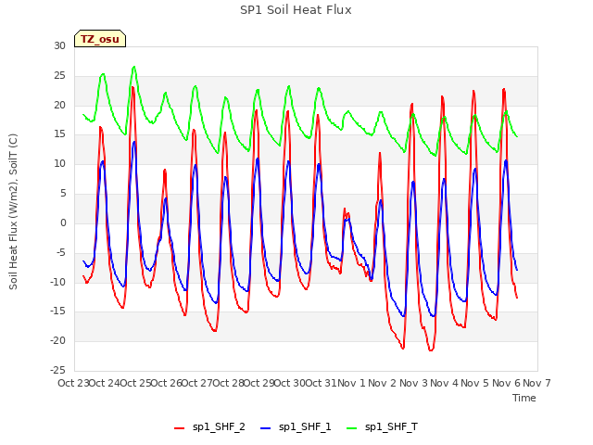Click the TZ_osu annotation label
The image size is (593, 445).
100,39
